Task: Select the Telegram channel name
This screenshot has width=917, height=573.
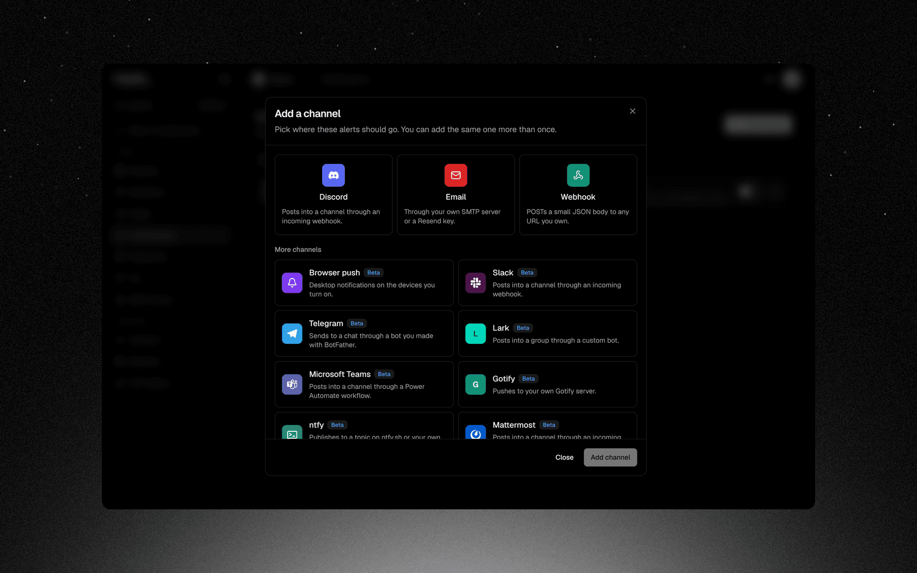Action: pyautogui.click(x=326, y=324)
